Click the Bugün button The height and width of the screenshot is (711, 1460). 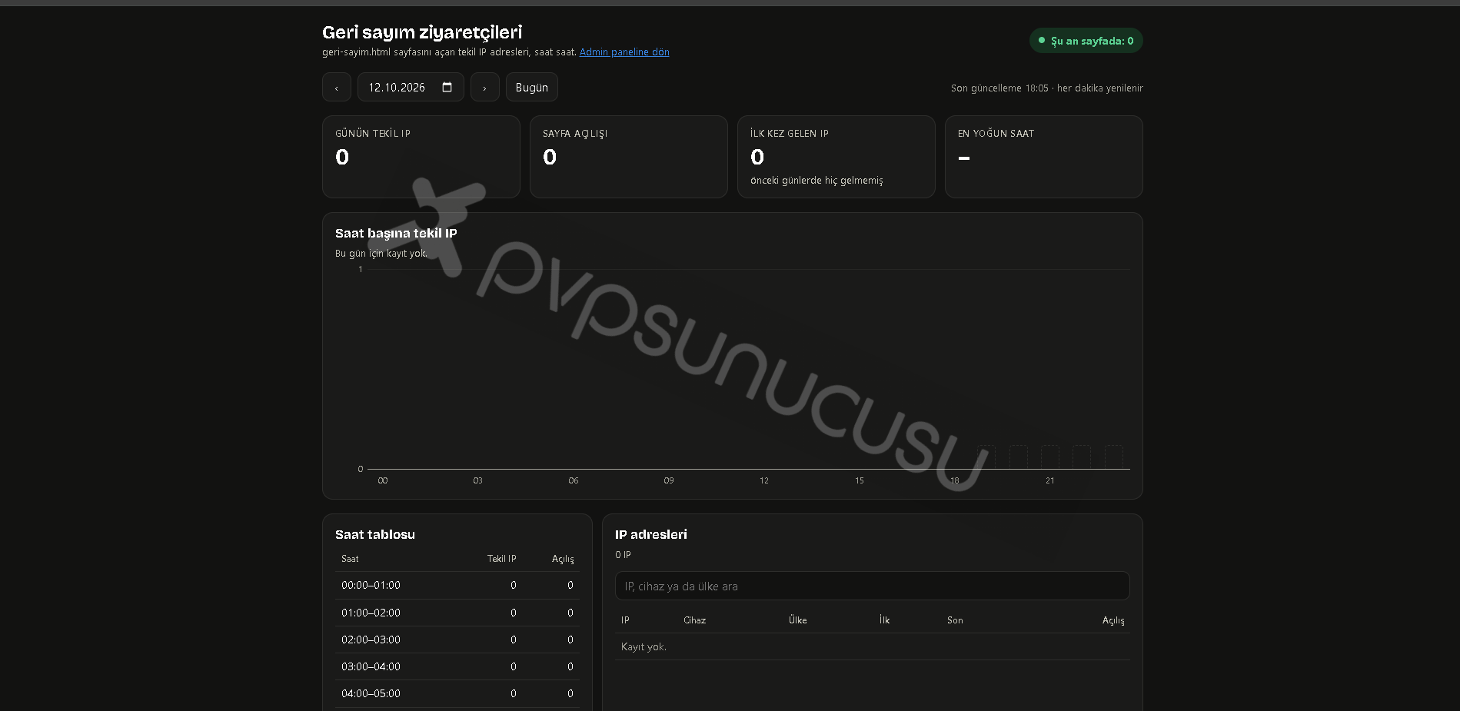[x=532, y=87]
